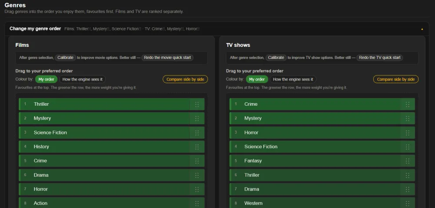Click Redo the movie quick start
435x208 pixels.
(167, 58)
